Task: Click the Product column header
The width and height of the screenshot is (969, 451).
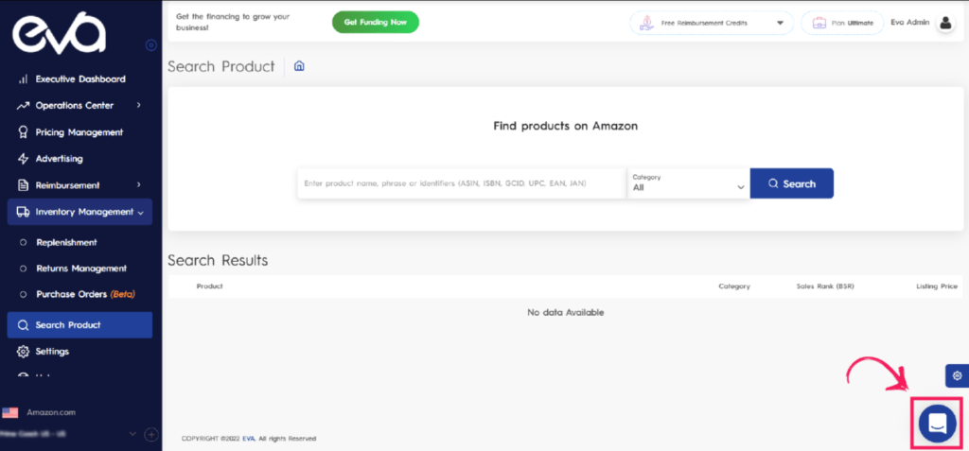Action: pyautogui.click(x=209, y=286)
